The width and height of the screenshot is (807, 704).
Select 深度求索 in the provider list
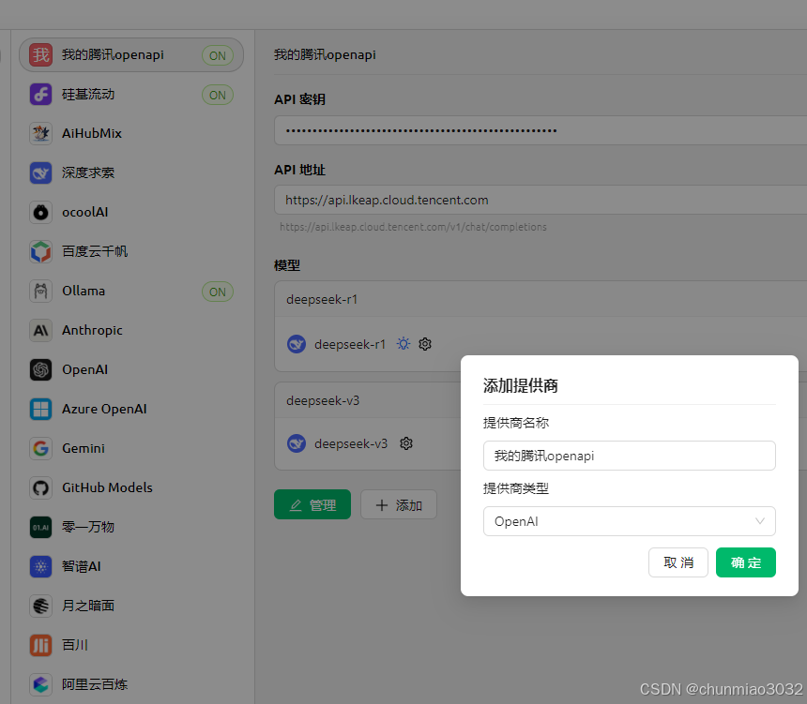131,172
